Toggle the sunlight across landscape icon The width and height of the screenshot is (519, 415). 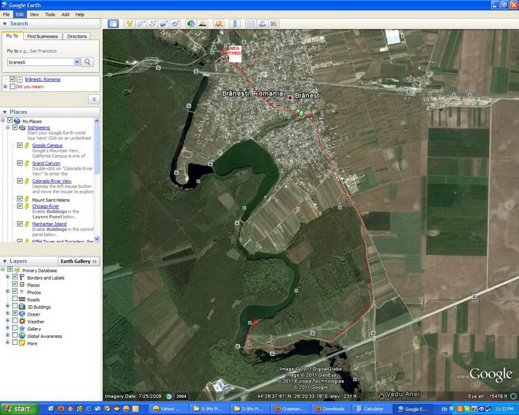coord(202,24)
